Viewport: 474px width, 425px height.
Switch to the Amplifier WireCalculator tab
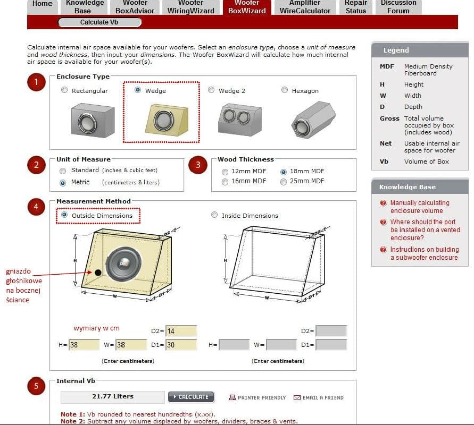pyautogui.click(x=305, y=7)
